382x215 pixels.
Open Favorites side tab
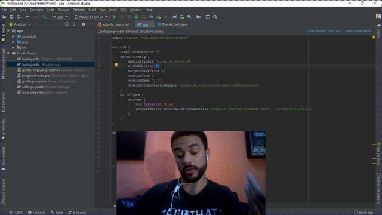point(3,130)
